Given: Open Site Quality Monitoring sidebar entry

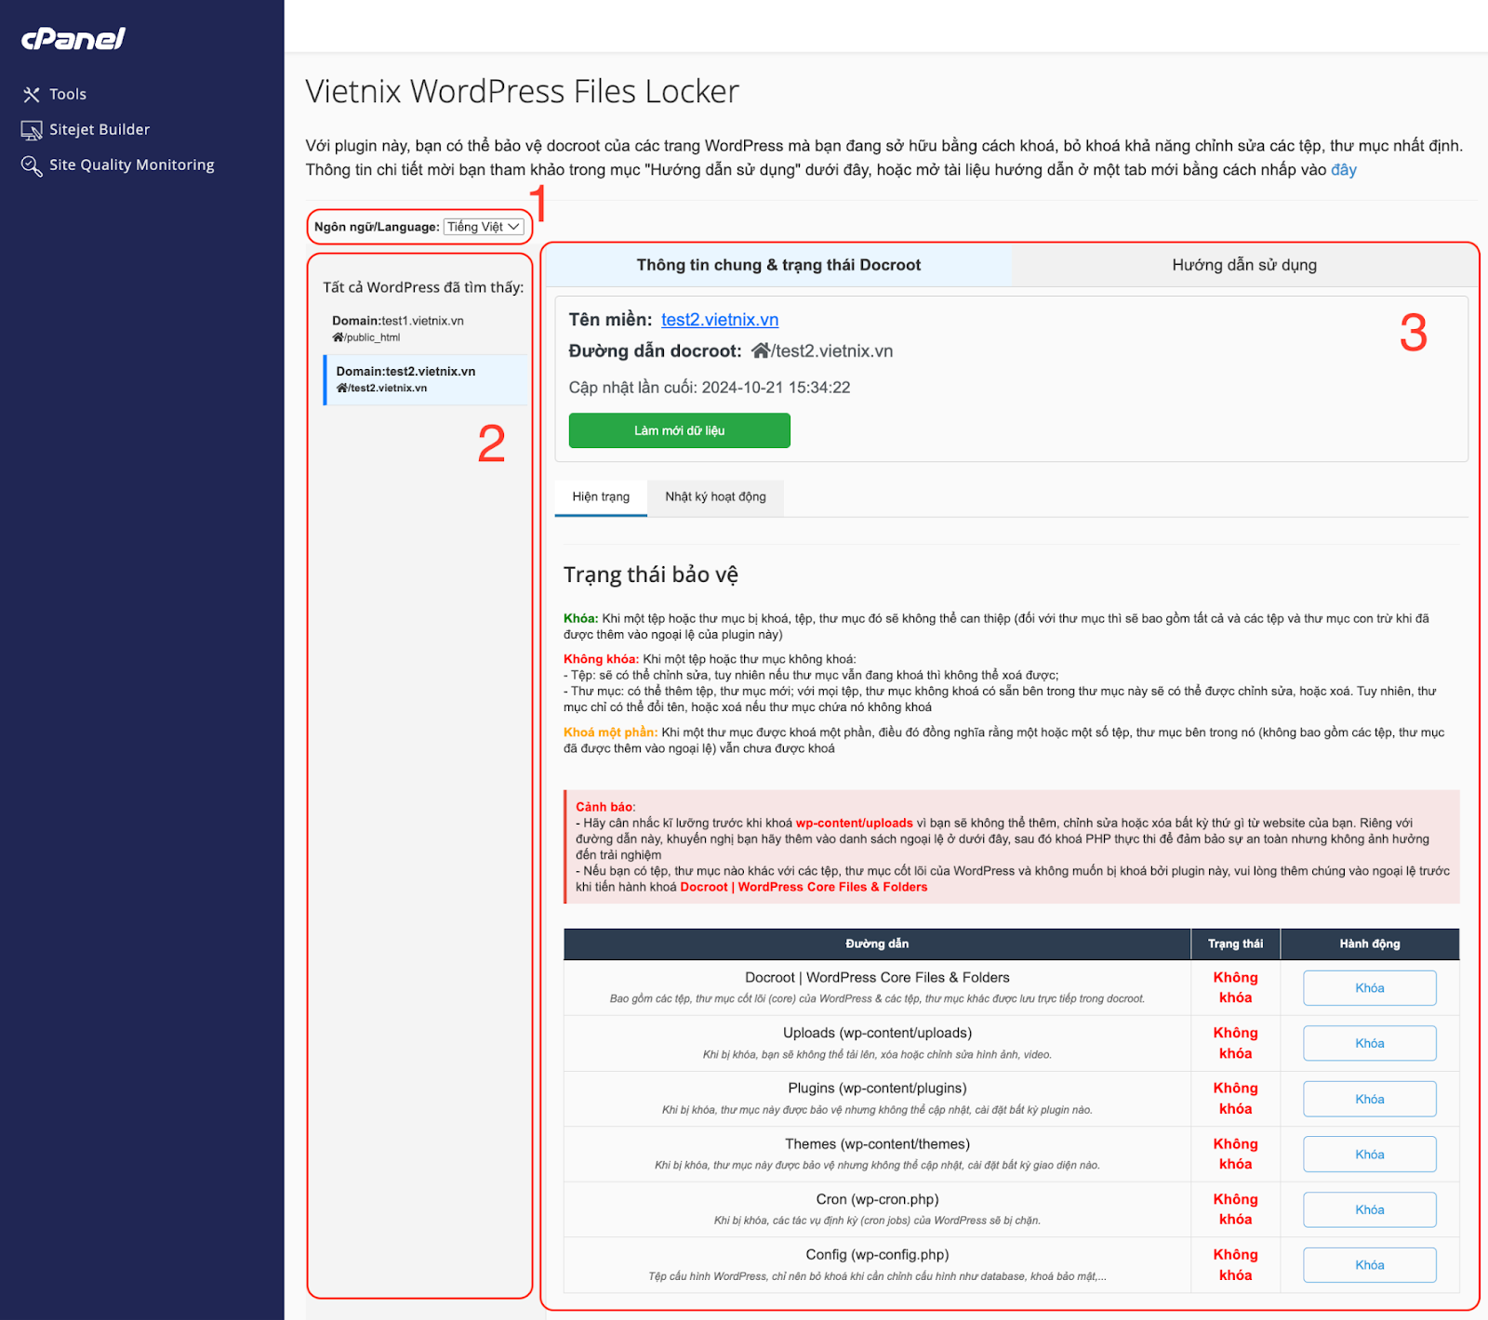Looking at the screenshot, I should click(x=132, y=165).
